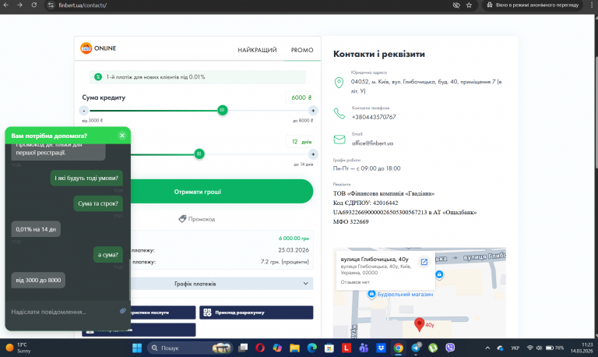Open map location in new window icon

[424, 262]
